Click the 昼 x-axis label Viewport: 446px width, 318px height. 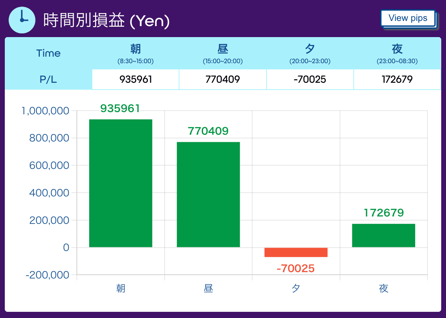click(208, 288)
